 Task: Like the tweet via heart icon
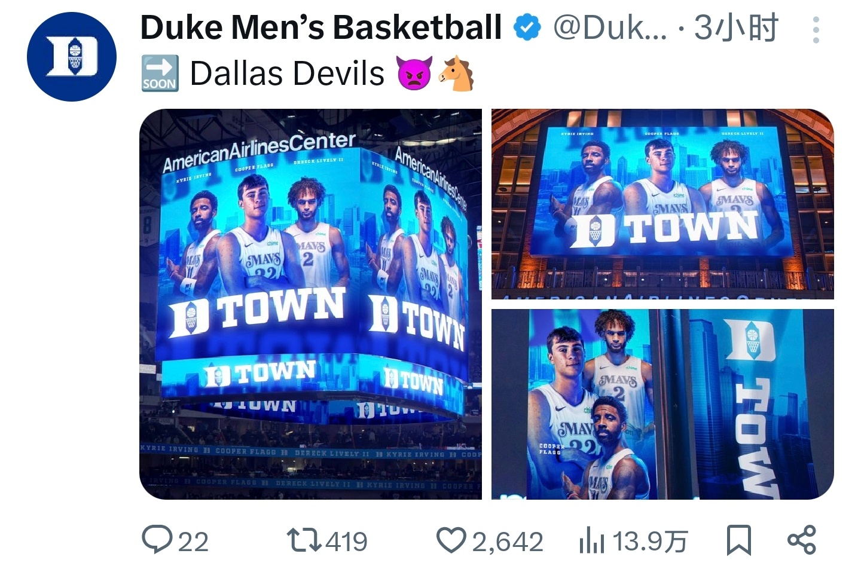pyautogui.click(x=451, y=540)
